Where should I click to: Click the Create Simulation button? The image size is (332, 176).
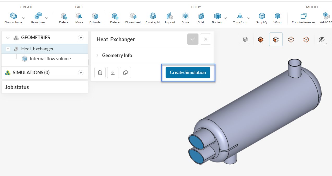[x=188, y=72]
